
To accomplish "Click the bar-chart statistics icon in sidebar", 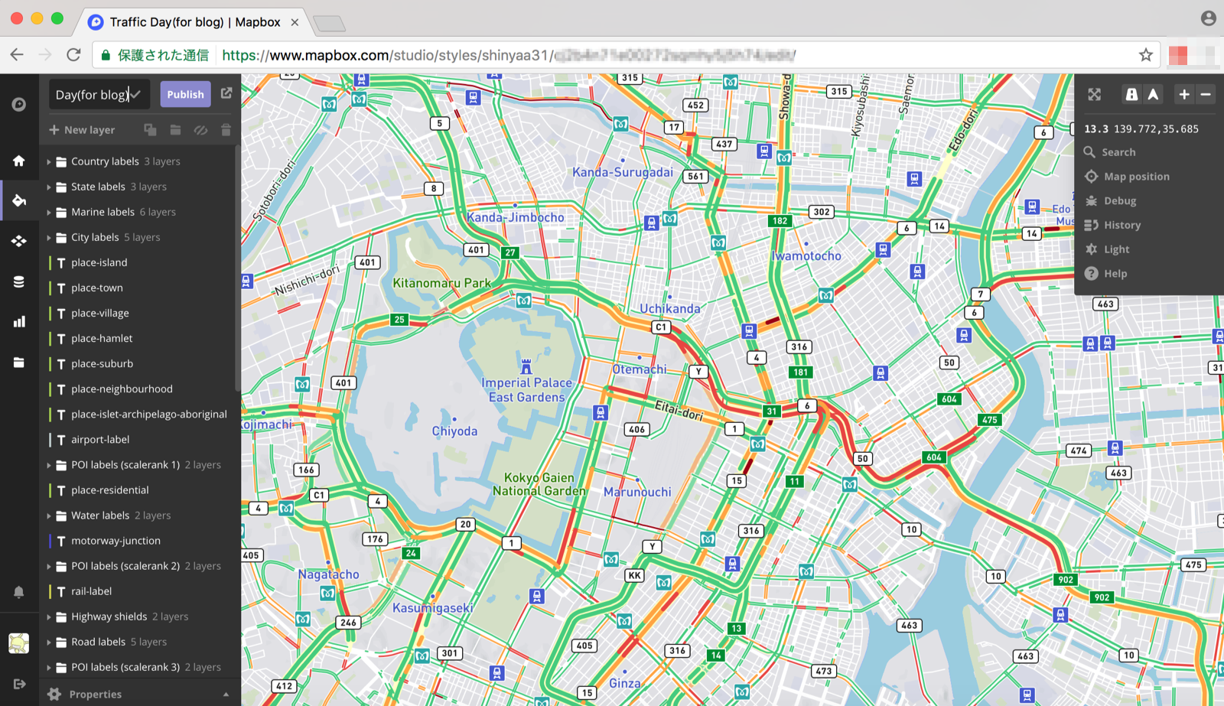I will tap(19, 321).
